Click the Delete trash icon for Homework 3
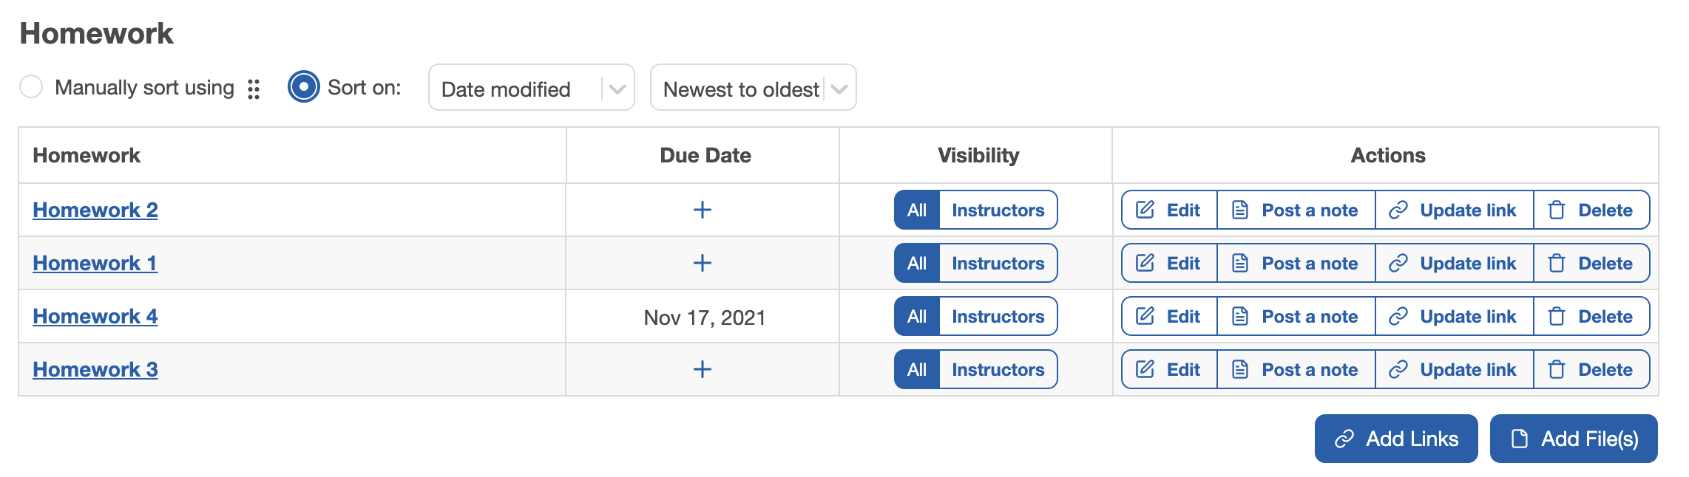This screenshot has width=1689, height=477. pyautogui.click(x=1557, y=369)
